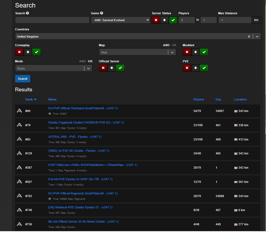Set PVE filter to required (green check)
The height and width of the screenshot is (232, 266).
(x=204, y=68)
